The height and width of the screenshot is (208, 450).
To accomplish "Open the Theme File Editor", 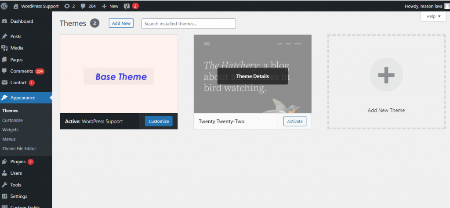I will 19,149.
